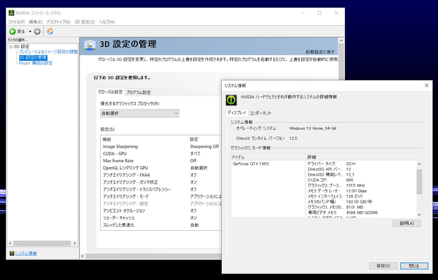Select アンチエイリアシング - モード row
The image size is (438, 280).
click(160, 197)
